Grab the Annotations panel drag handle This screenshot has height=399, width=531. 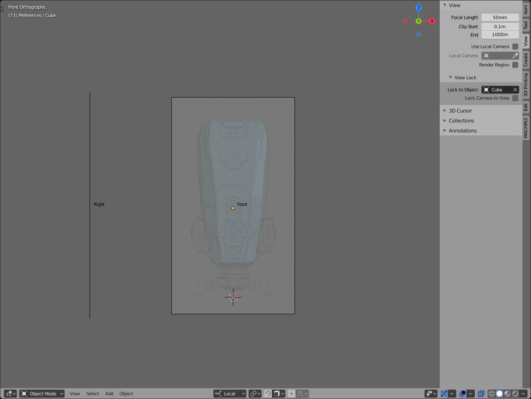(x=517, y=130)
